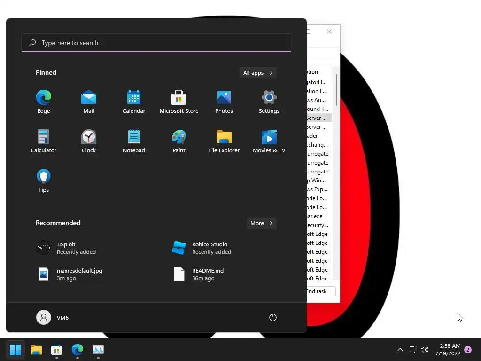Viewport: 481px width, 361px height.
Task: Select the 'gatorH...' process row
Action: coord(319,82)
